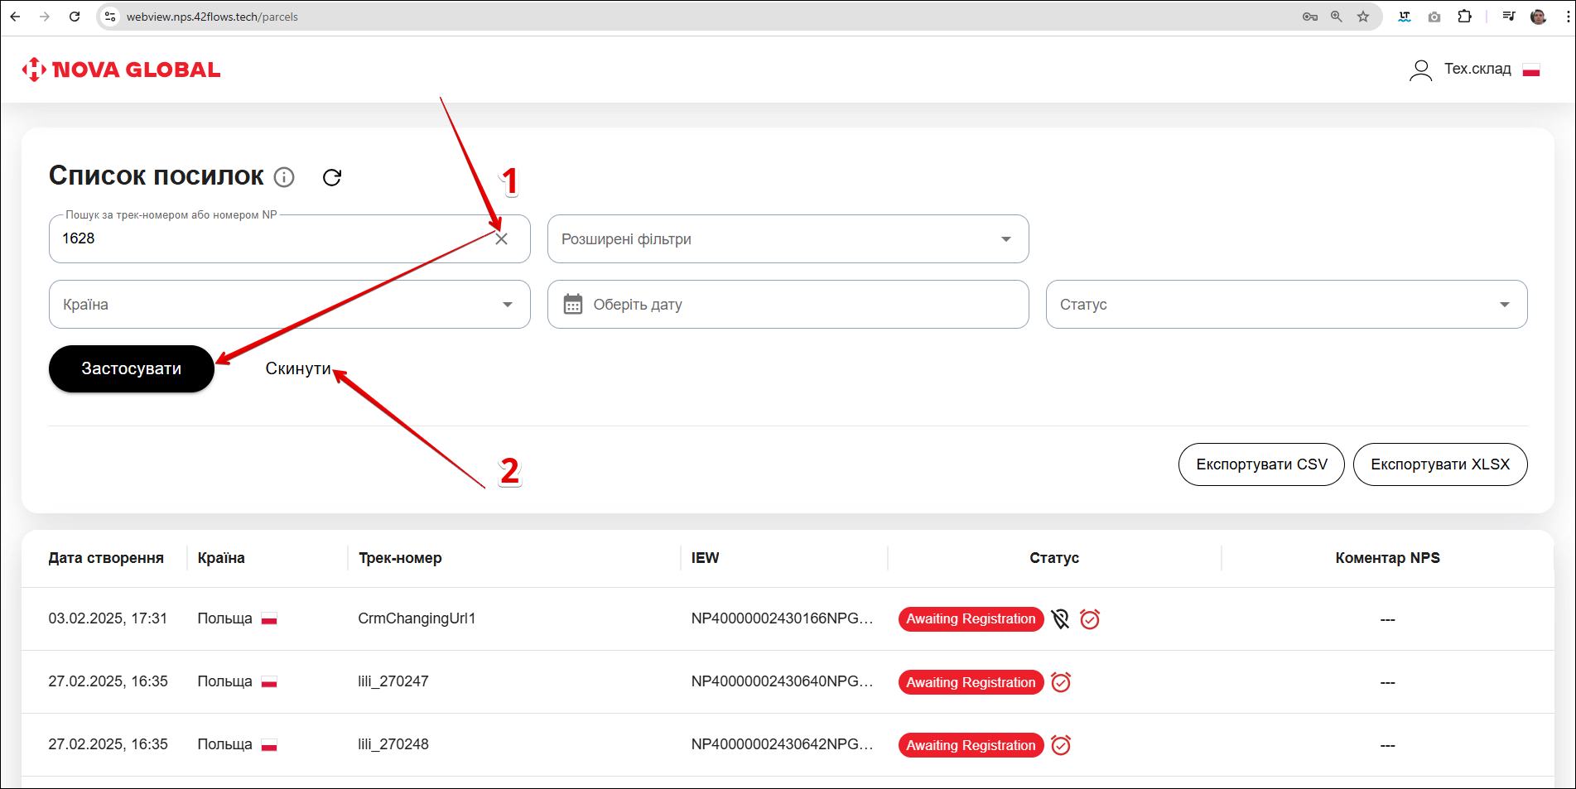This screenshot has height=789, width=1576.
Task: Expand the Розширені фільтри dropdown
Action: [788, 239]
